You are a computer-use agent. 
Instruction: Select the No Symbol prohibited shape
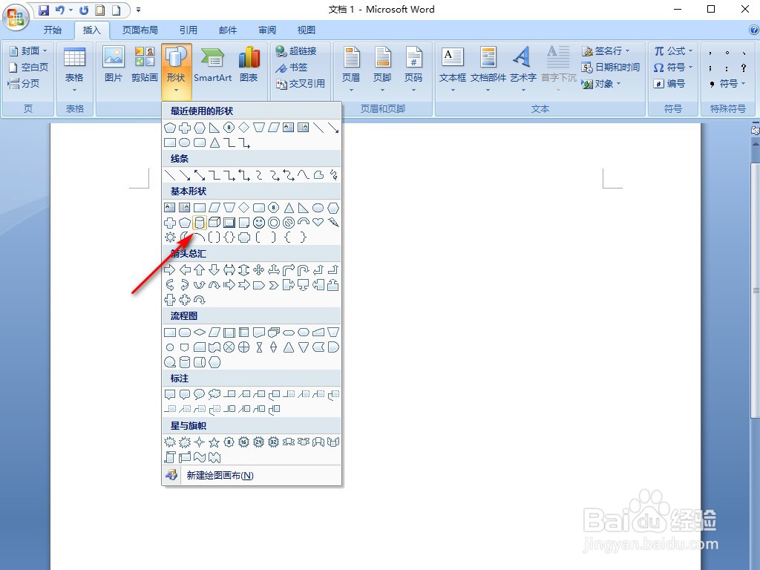289,223
